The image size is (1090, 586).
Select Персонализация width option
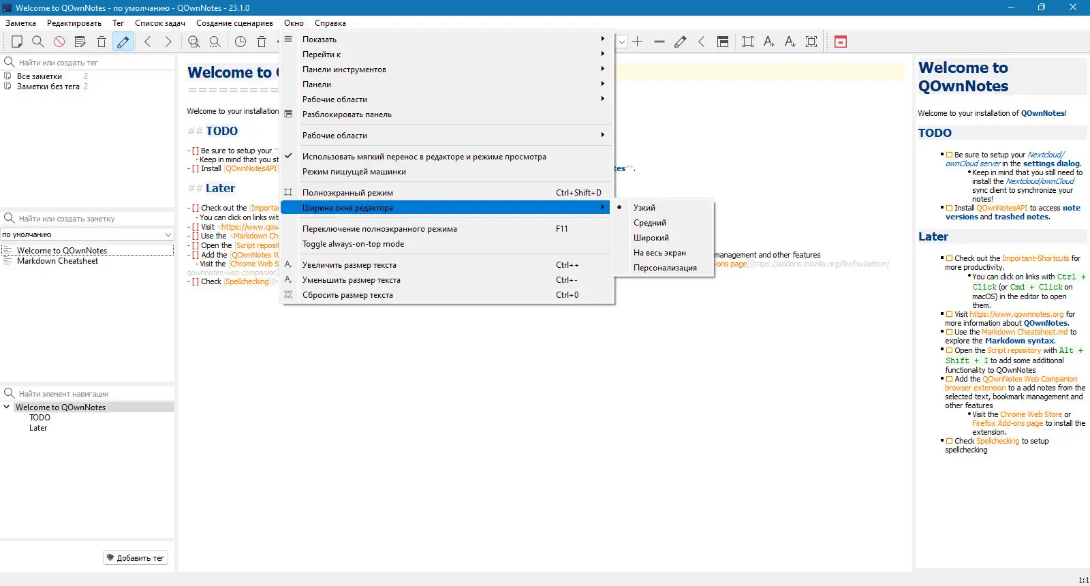pyautogui.click(x=663, y=268)
